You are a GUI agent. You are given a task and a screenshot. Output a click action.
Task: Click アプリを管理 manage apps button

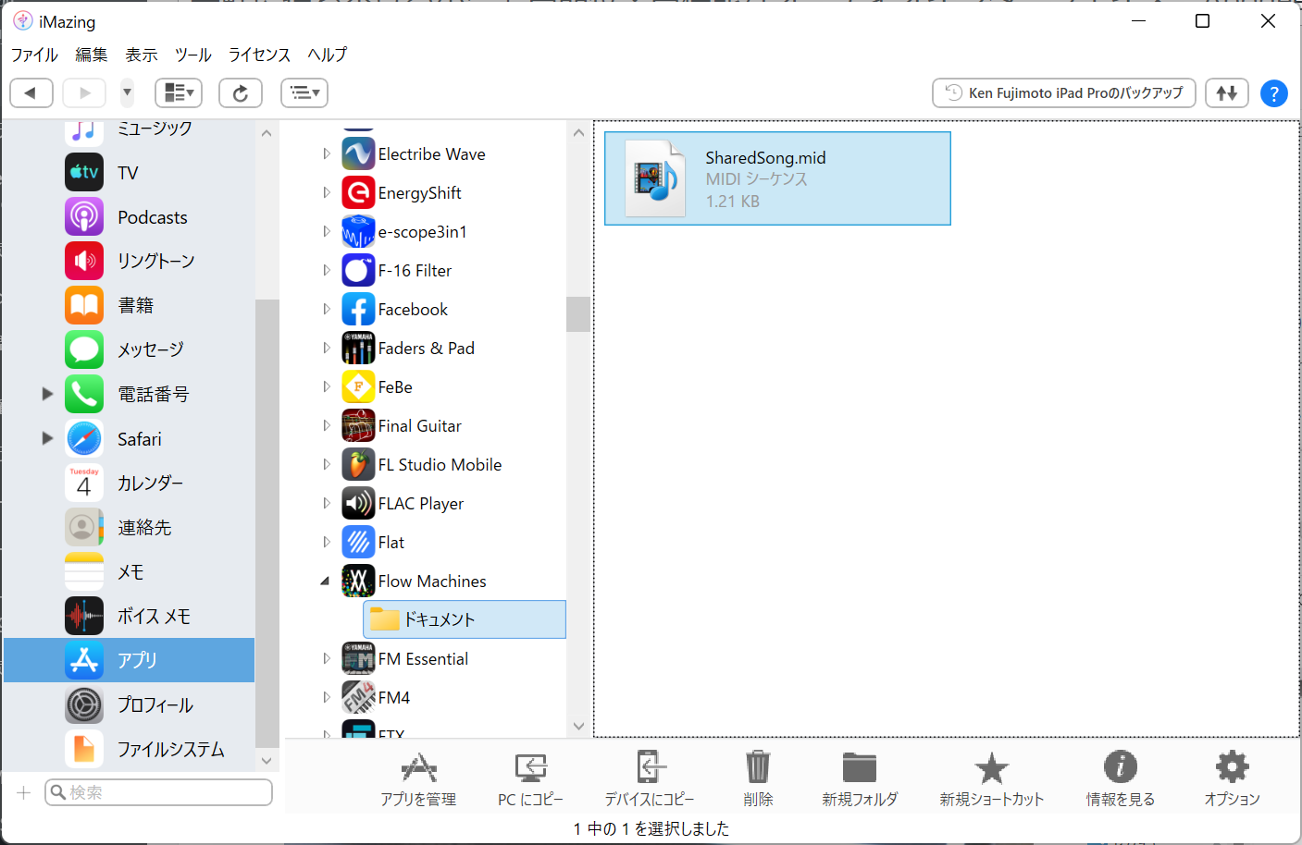(x=418, y=779)
